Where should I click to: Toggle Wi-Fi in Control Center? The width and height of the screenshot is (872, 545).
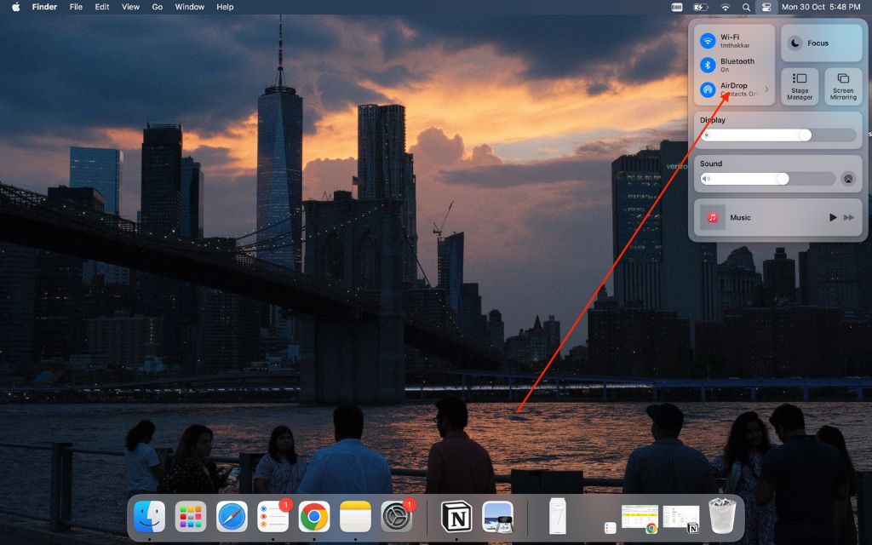click(x=707, y=41)
